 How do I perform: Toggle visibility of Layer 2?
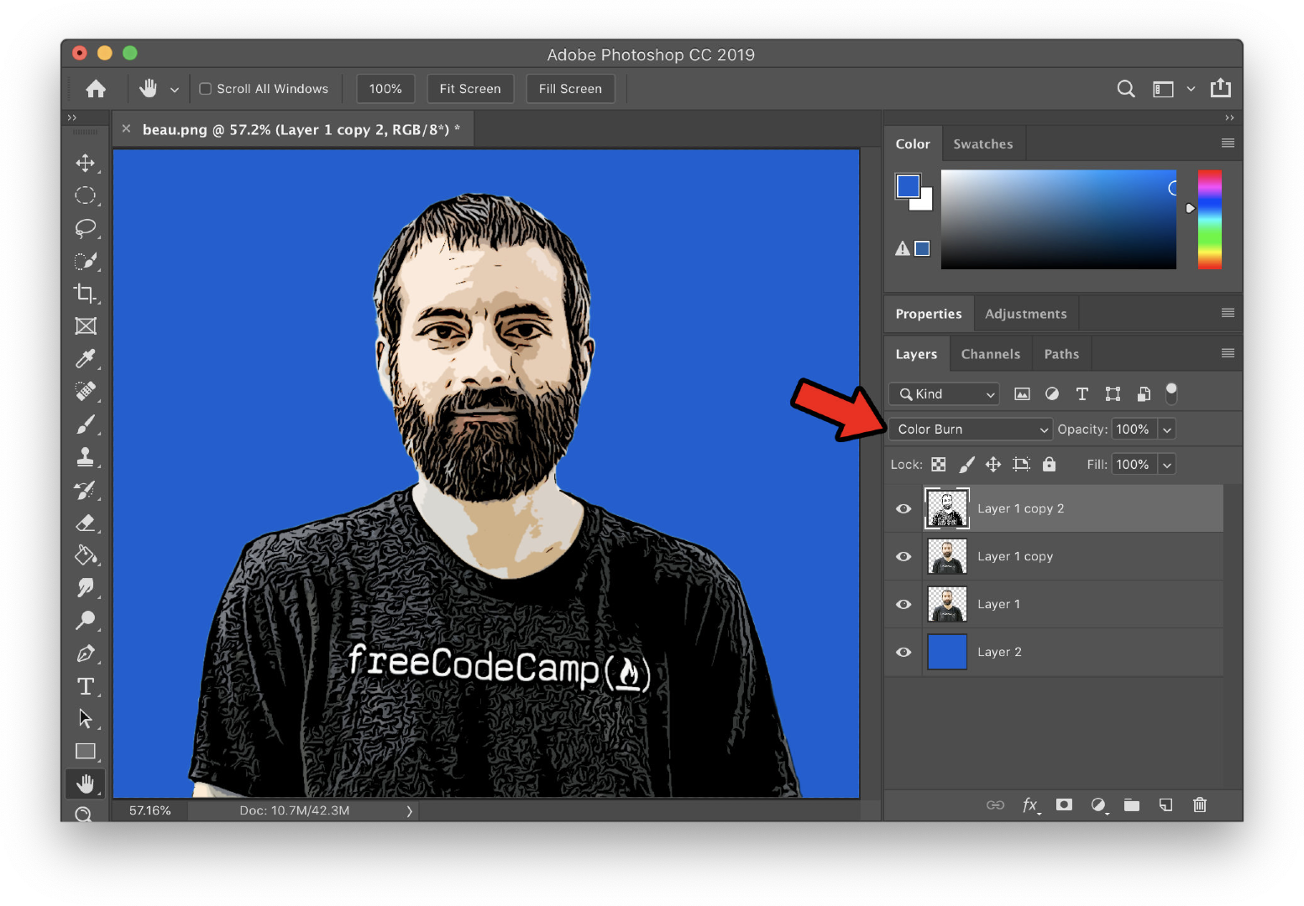point(903,653)
